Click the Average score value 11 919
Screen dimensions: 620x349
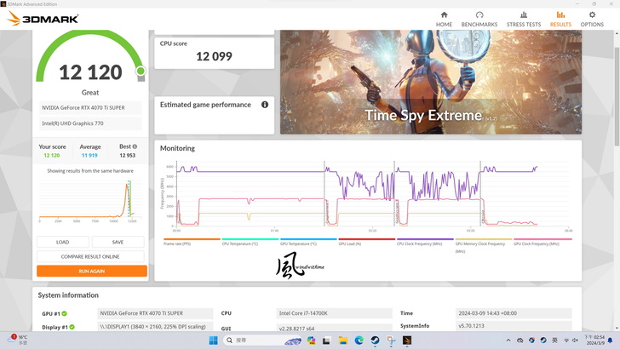click(89, 155)
